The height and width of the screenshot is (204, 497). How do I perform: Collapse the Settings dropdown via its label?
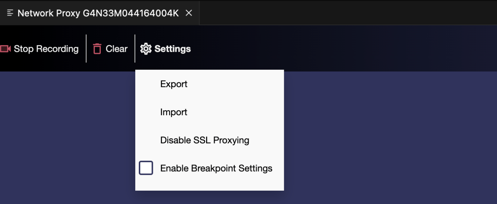point(173,49)
